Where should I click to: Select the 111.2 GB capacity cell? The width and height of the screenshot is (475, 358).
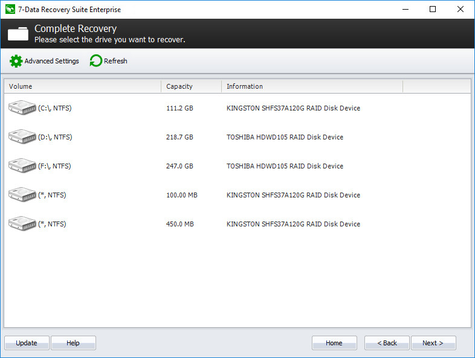pyautogui.click(x=179, y=108)
